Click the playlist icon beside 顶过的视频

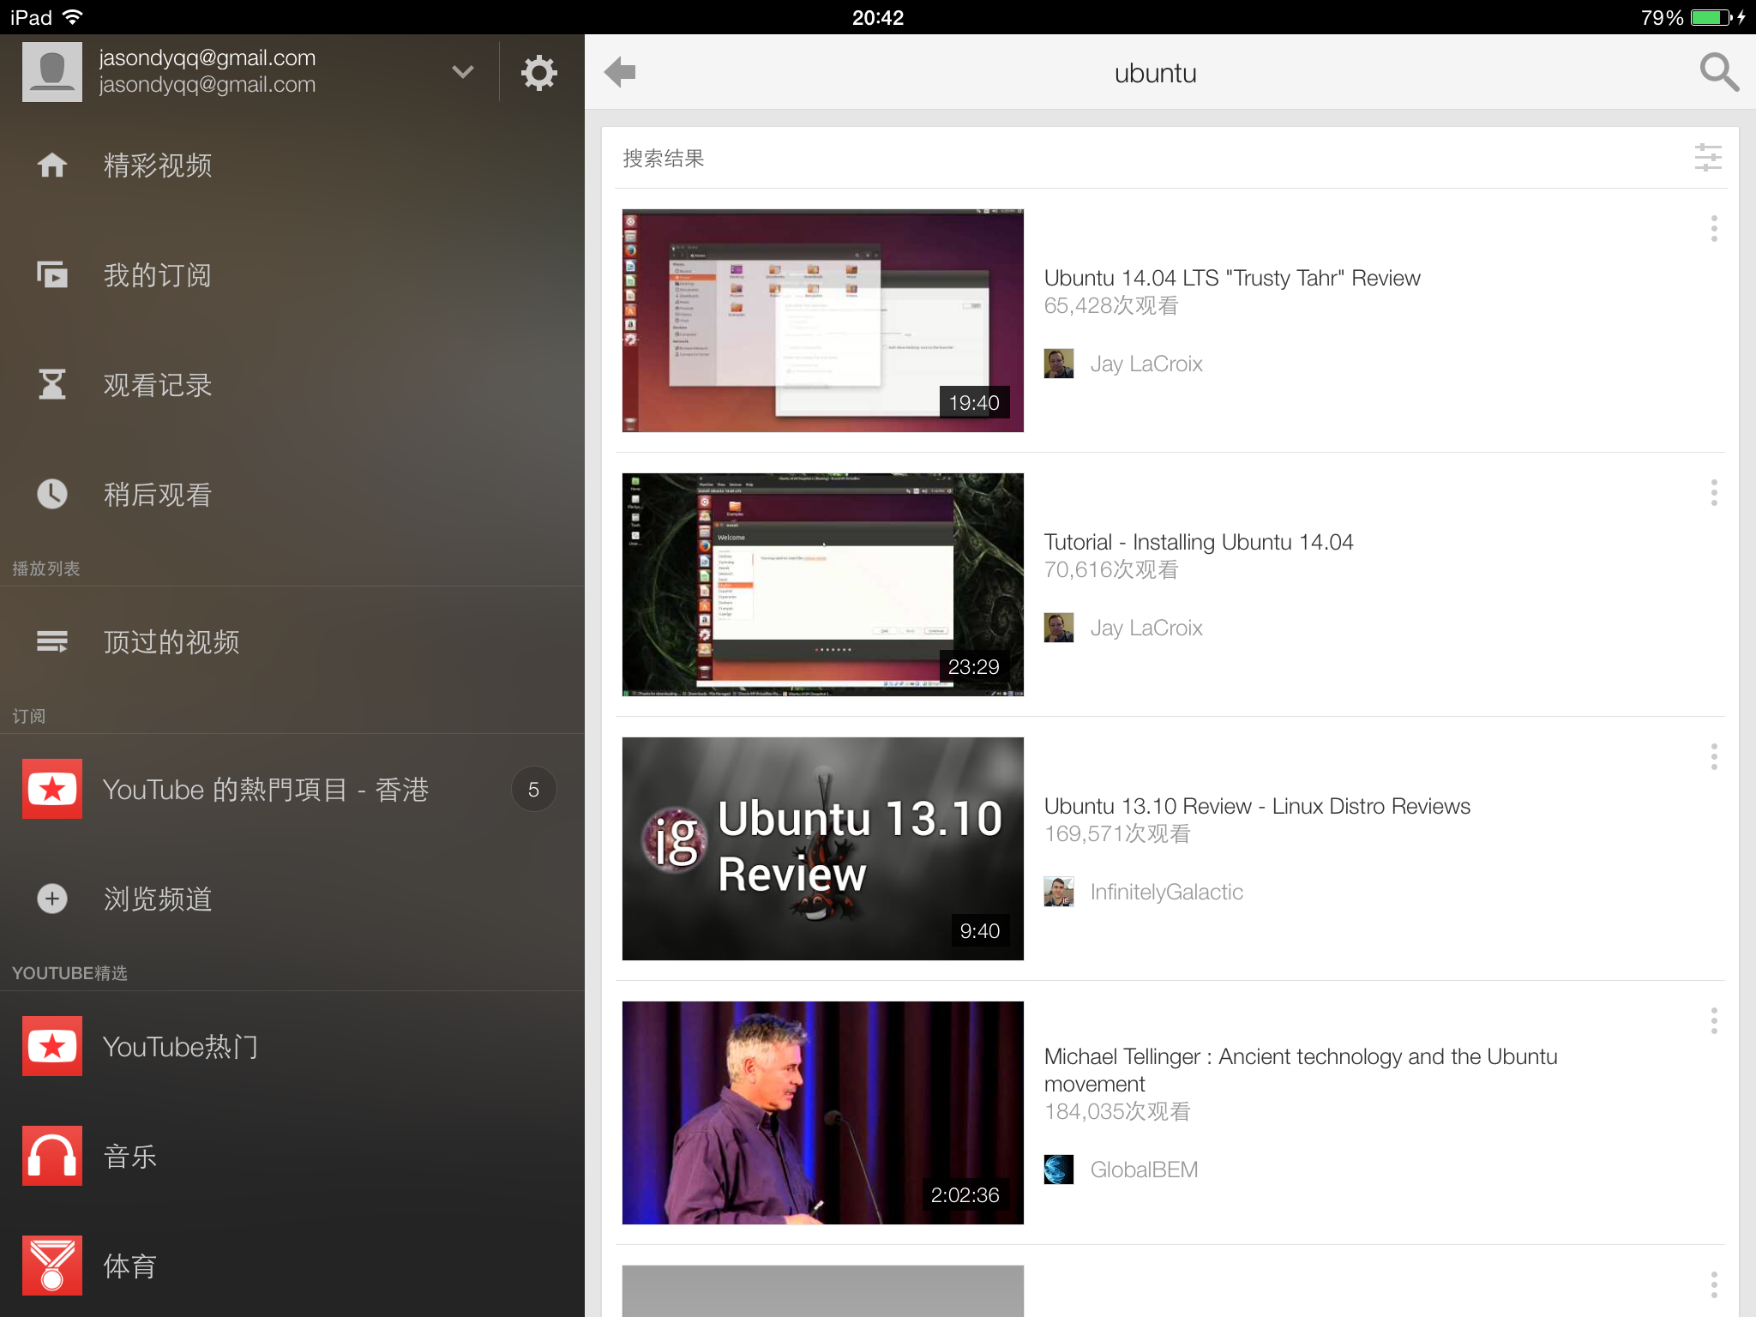pos(52,641)
